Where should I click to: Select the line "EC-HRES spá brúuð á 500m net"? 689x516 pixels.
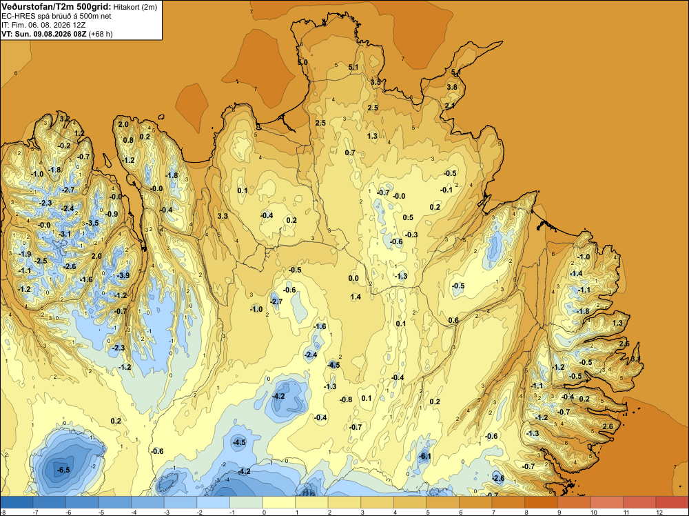click(x=56, y=16)
